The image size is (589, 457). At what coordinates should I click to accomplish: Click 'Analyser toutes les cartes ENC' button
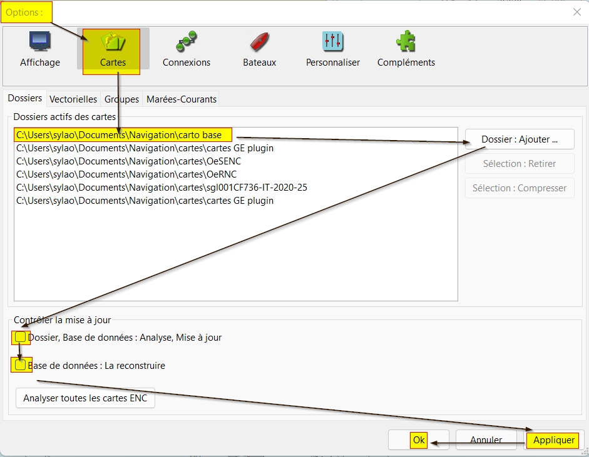85,398
